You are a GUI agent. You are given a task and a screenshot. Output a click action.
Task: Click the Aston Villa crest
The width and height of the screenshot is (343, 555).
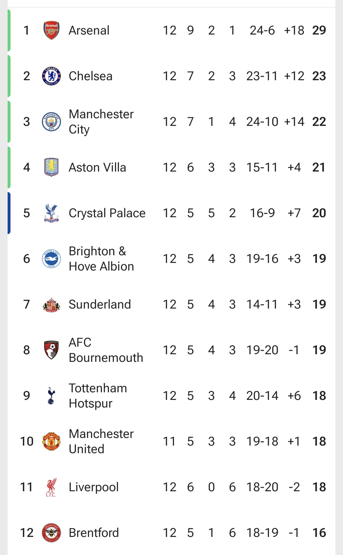51,167
